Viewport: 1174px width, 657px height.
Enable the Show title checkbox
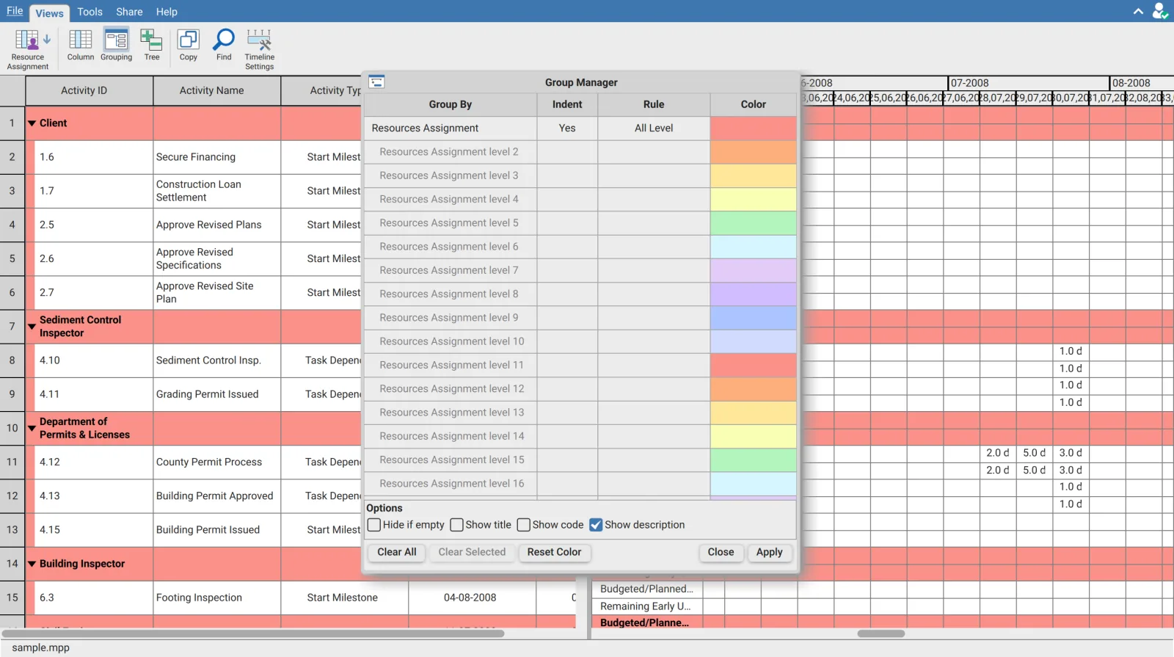click(456, 525)
